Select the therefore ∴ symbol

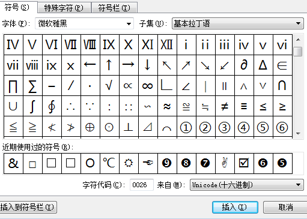point(71,106)
